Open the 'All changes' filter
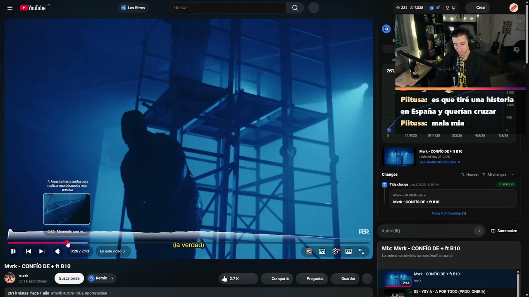This screenshot has width=529, height=297. [x=494, y=174]
